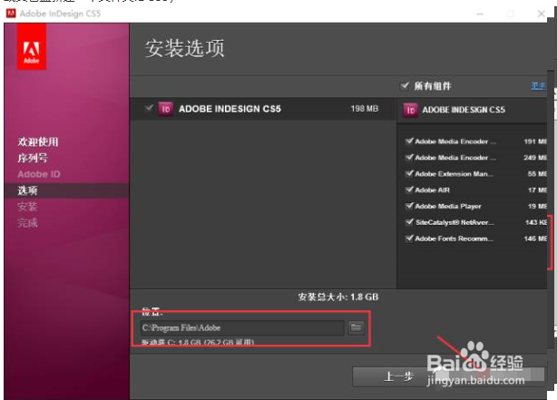
Task: Select the 完成 step in the sidebar
Action: (x=27, y=223)
